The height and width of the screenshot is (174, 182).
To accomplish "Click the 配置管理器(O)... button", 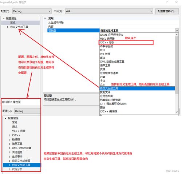I will (167, 11).
